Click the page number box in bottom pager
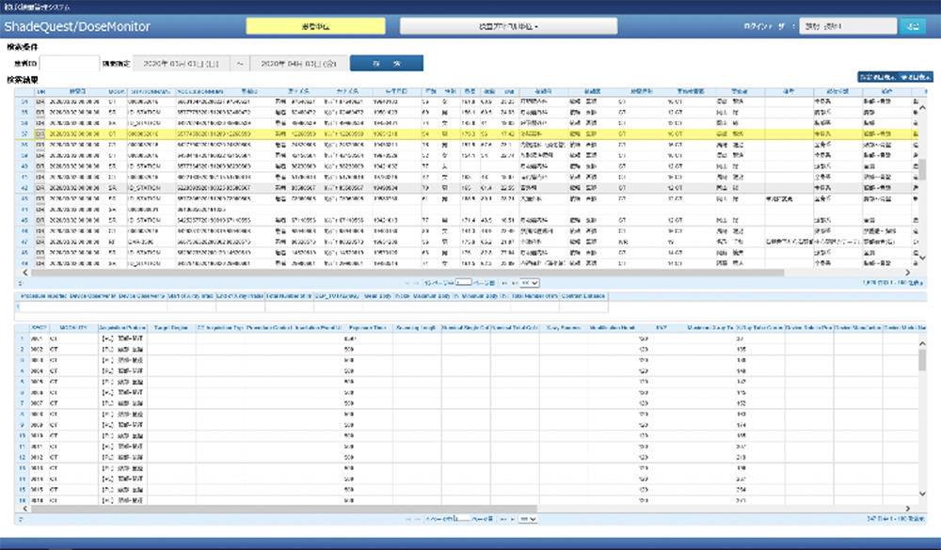941x550 pixels. 463,519
